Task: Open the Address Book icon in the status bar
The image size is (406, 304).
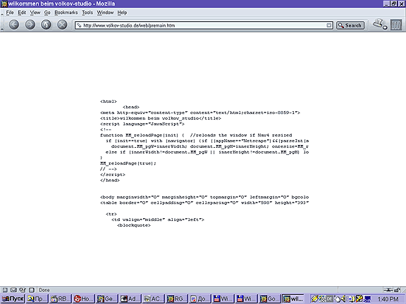Action: pyautogui.click(x=32, y=290)
